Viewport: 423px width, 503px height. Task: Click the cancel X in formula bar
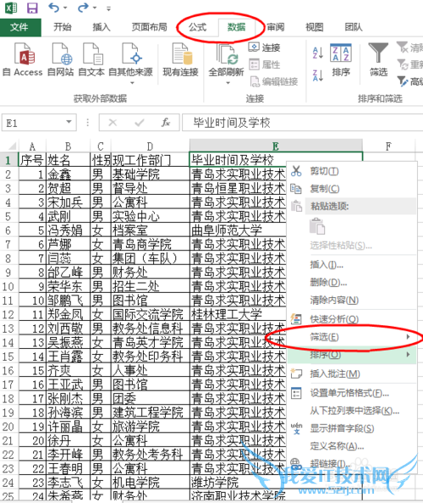click(x=113, y=122)
